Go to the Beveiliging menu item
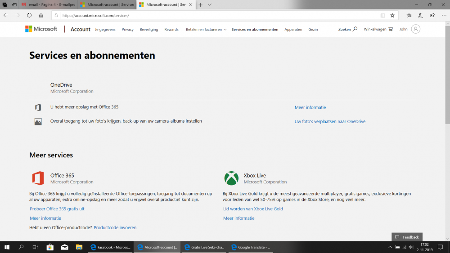 click(x=148, y=30)
